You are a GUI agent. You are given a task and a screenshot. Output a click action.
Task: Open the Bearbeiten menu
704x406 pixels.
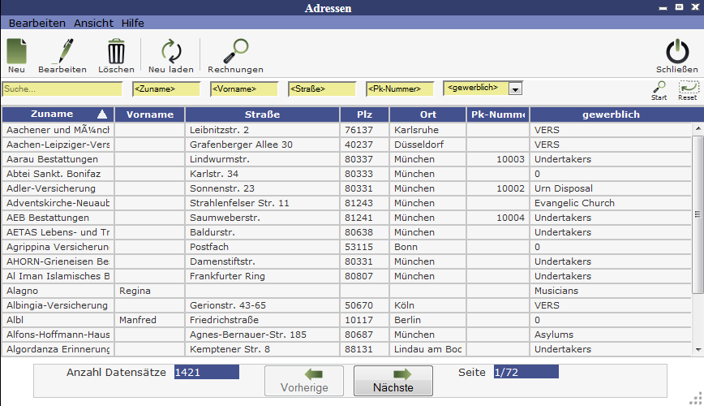37,24
